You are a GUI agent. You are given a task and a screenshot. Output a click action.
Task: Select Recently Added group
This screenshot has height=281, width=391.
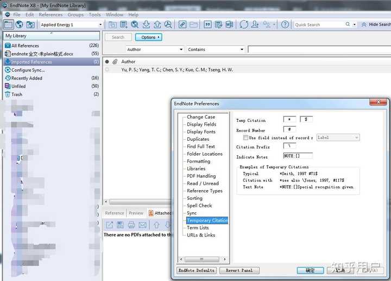(x=52, y=78)
